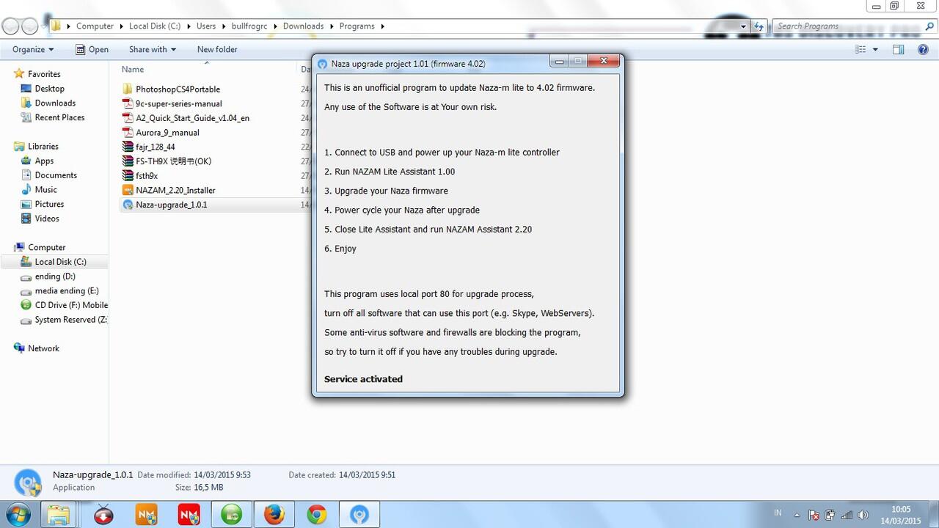
Task: Open Windows Explorer from the taskbar
Action: 58,515
